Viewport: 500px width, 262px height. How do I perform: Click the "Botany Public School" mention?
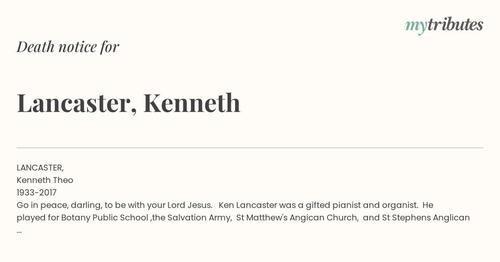click(x=105, y=218)
